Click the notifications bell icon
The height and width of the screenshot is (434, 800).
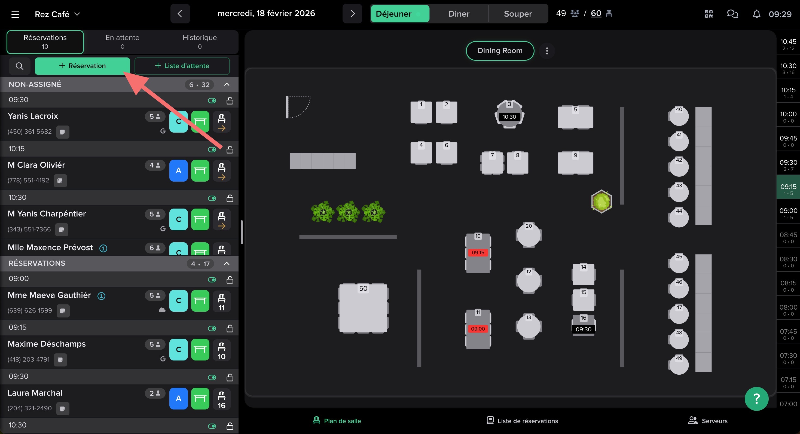coord(756,14)
